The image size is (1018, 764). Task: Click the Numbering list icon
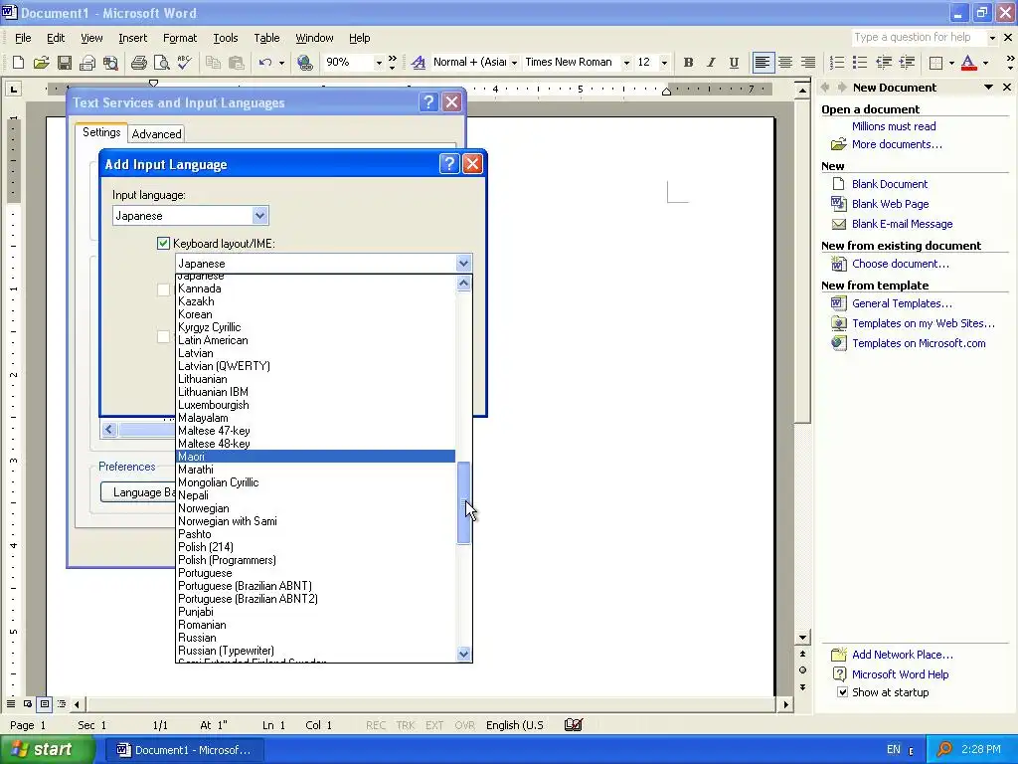click(837, 63)
